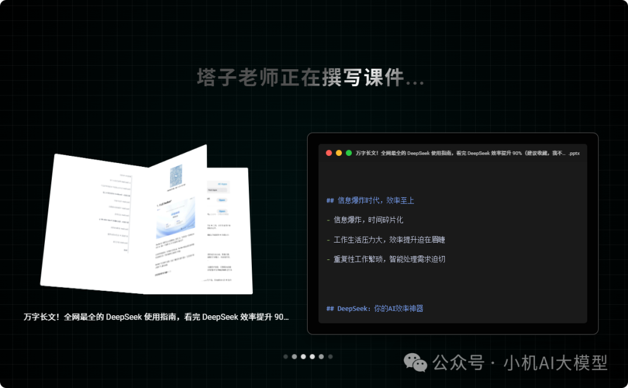
Task: Click the line "## DeepSeek: 你的AI效率神器"
Action: coord(375,308)
